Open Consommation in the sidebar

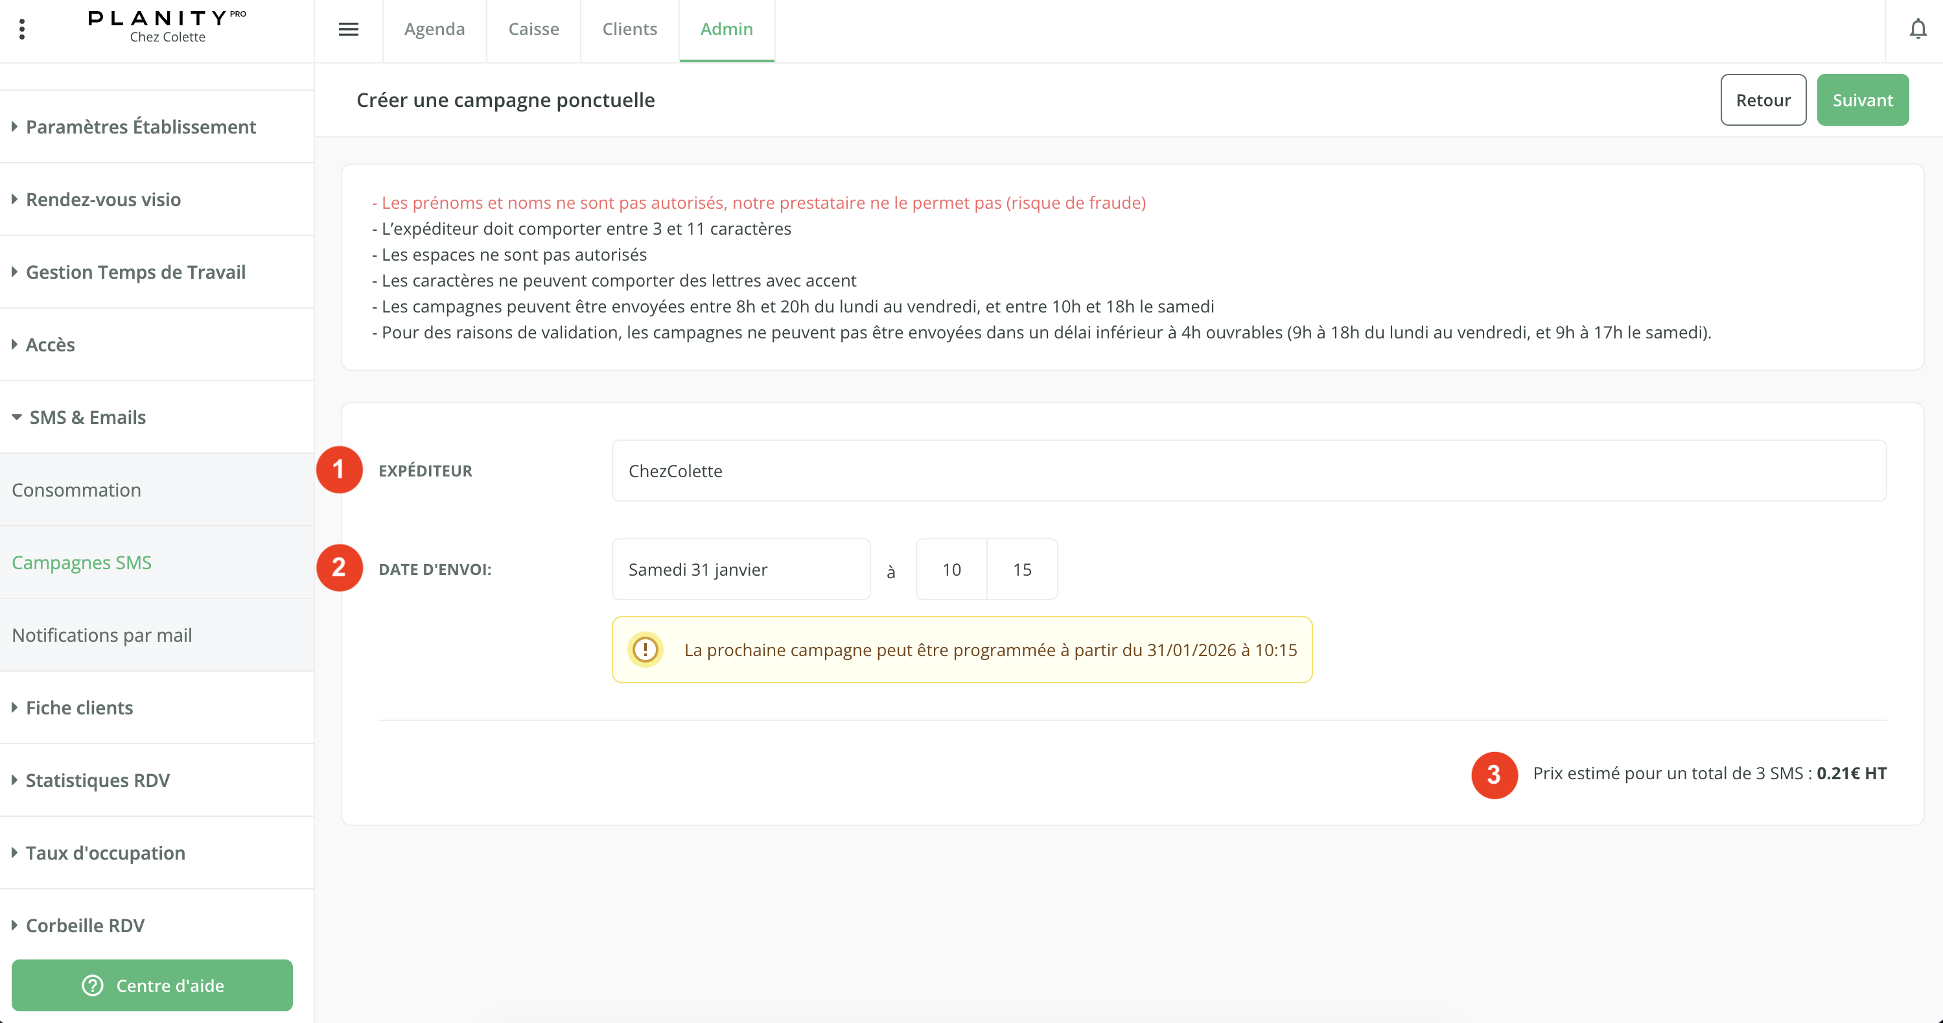tap(76, 489)
